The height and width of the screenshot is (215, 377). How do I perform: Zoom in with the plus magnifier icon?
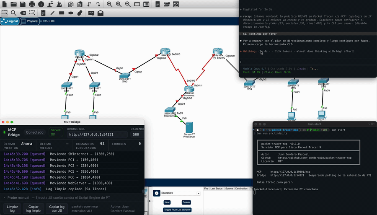coord(109,4)
